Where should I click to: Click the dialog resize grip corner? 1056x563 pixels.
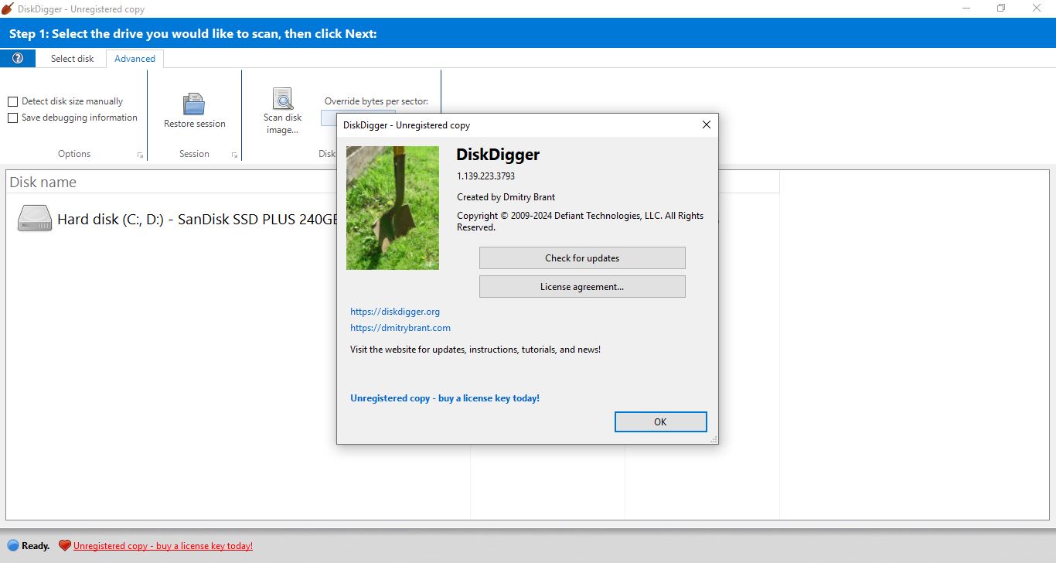pyautogui.click(x=714, y=439)
